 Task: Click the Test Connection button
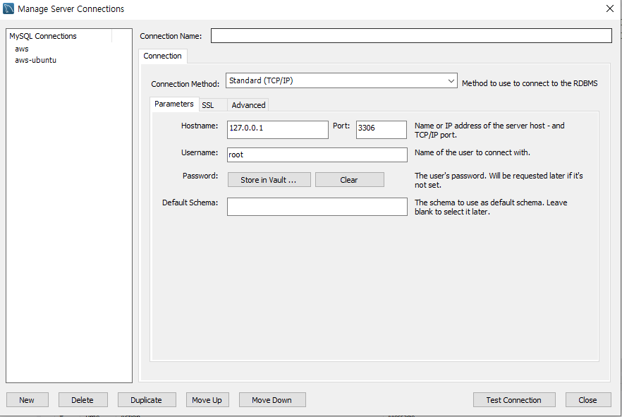(514, 400)
